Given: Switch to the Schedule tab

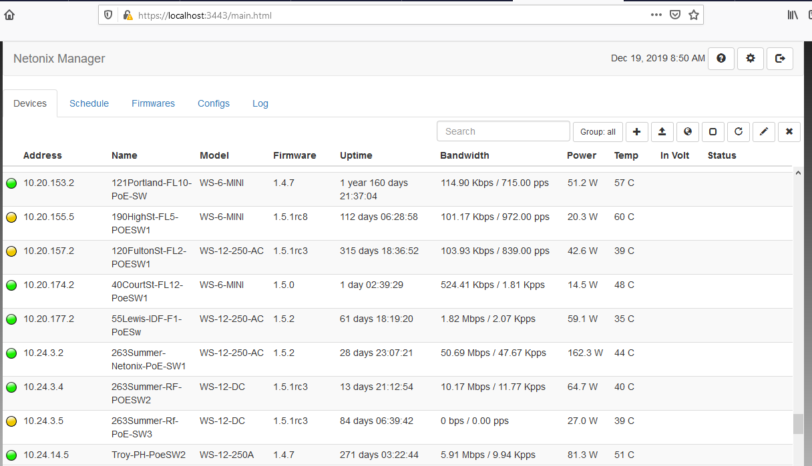Looking at the screenshot, I should click(x=89, y=103).
